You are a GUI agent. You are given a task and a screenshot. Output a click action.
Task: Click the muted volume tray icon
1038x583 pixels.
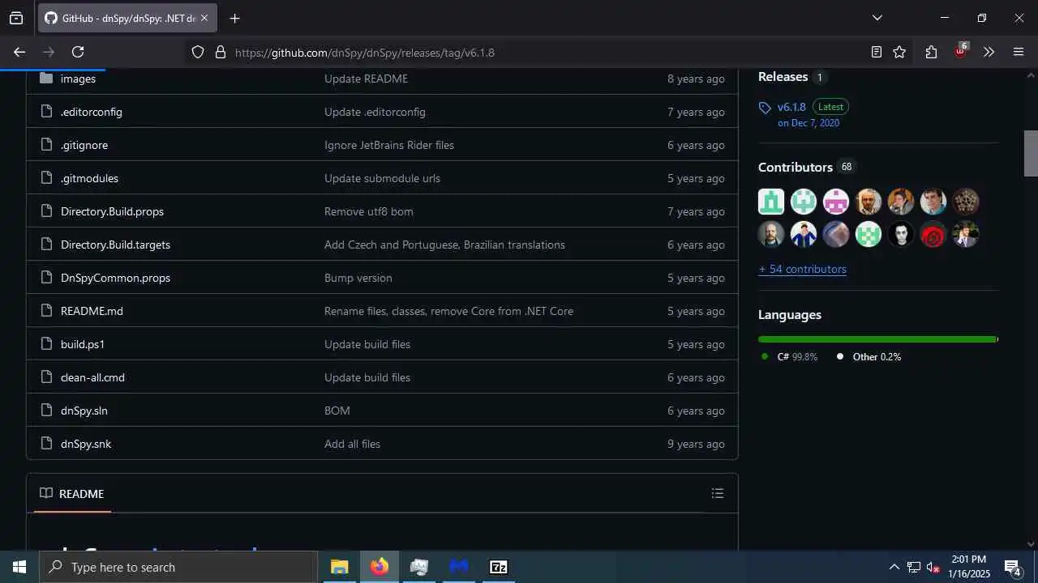point(933,567)
